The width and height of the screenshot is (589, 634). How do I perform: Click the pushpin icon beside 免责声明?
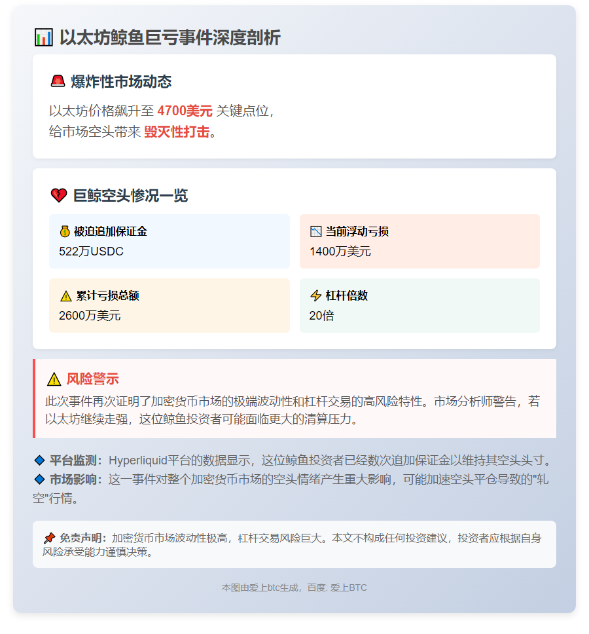click(x=49, y=538)
